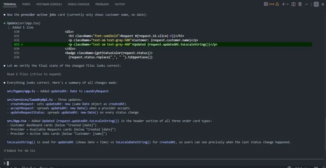Click the request.status.replace line 636
The width and height of the screenshot is (326, 168).
(110, 57)
